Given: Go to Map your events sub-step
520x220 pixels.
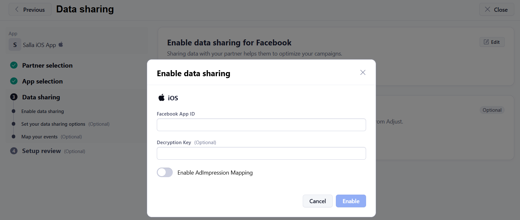Looking at the screenshot, I should [39, 137].
